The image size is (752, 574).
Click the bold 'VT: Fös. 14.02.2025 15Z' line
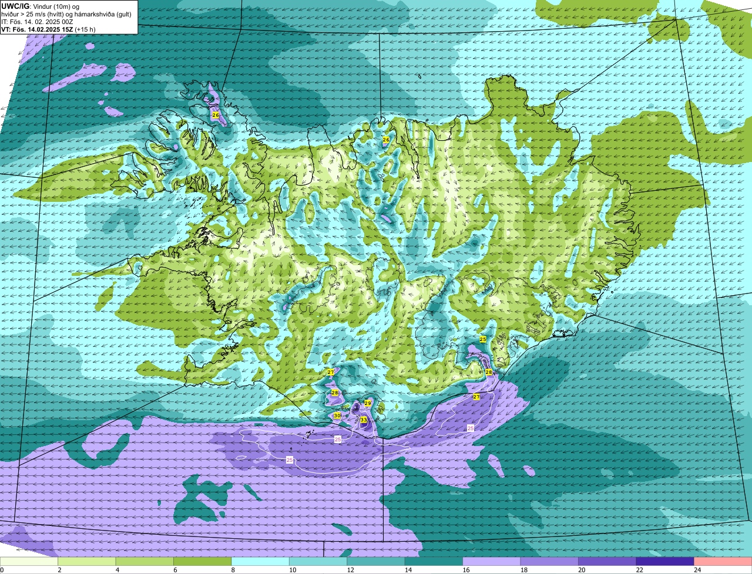tap(49, 29)
